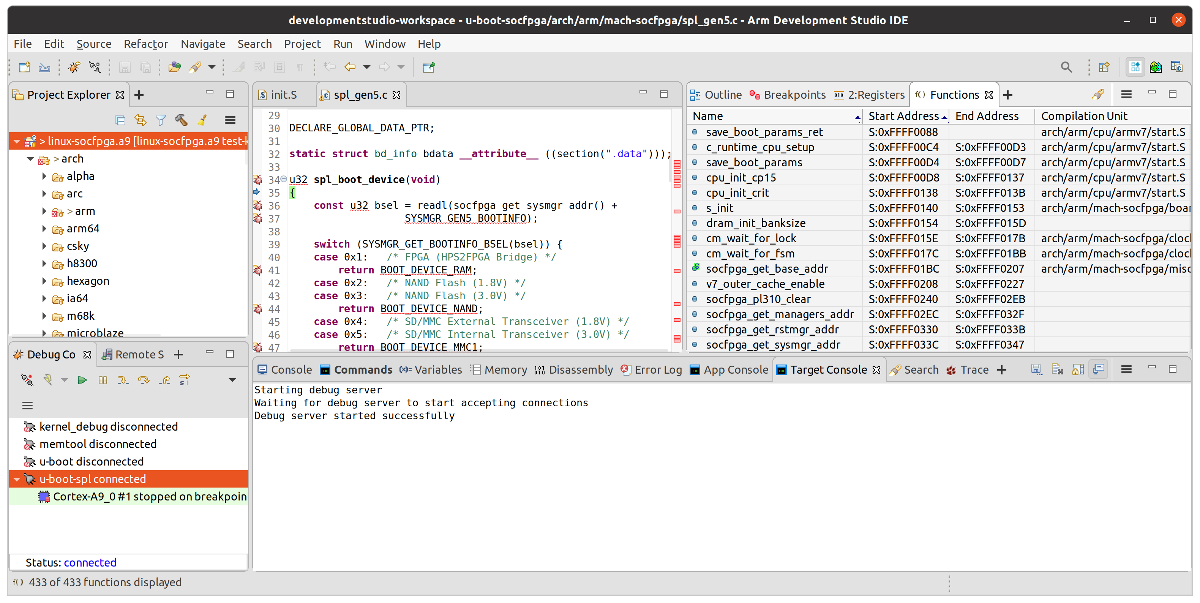
Task: Select the kernel_debug disconnected connection
Action: coord(108,426)
